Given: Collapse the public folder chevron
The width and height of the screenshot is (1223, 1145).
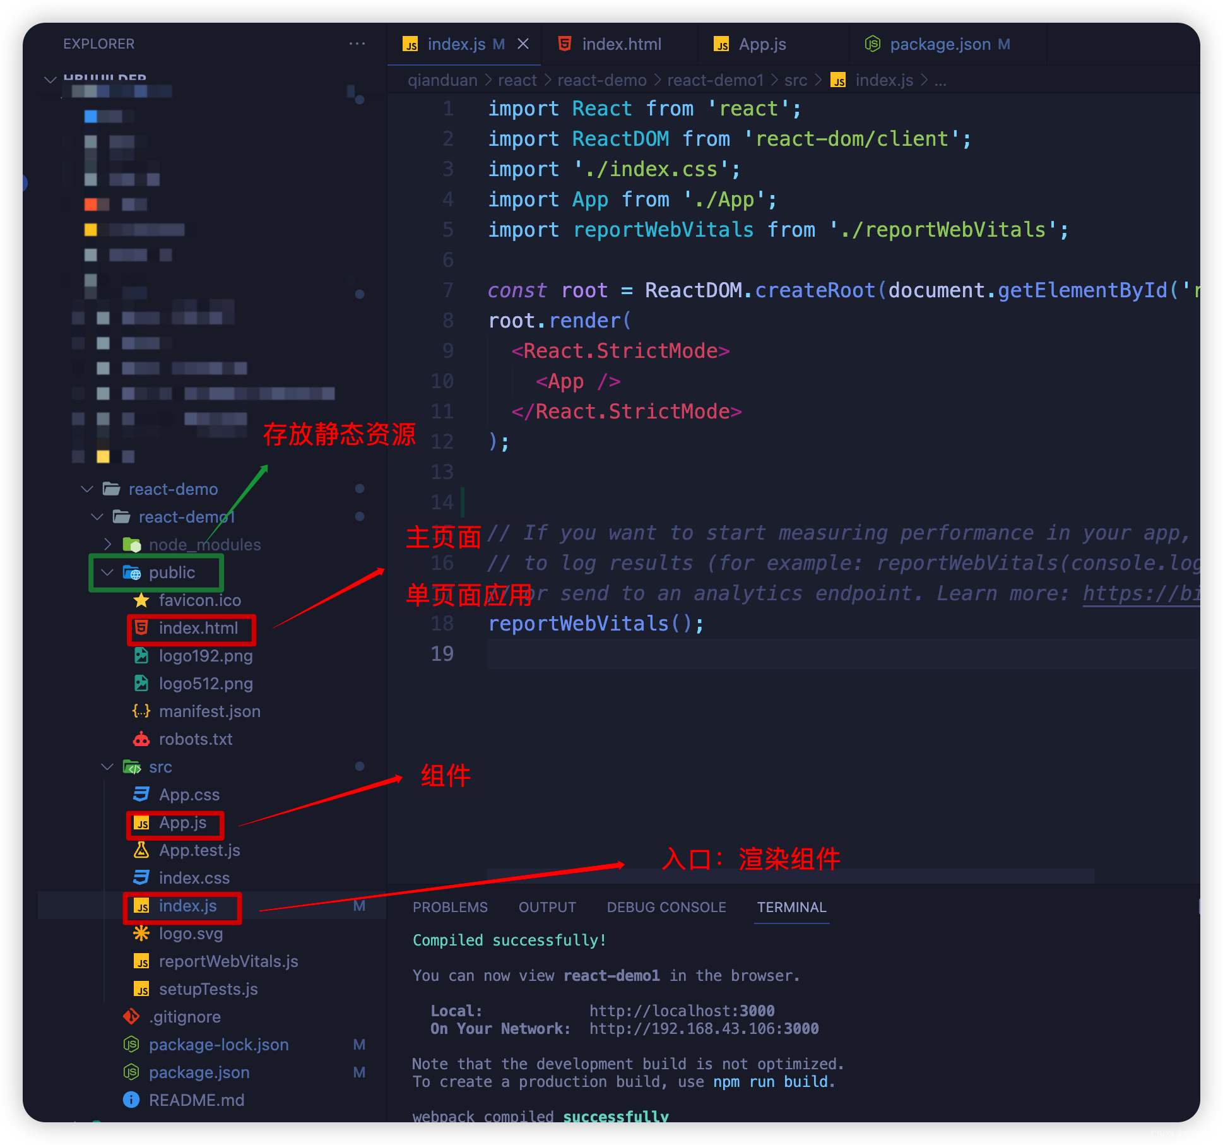Looking at the screenshot, I should pos(107,572).
